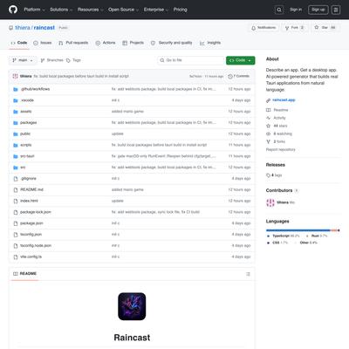Open the main branch dropdown

click(23, 60)
